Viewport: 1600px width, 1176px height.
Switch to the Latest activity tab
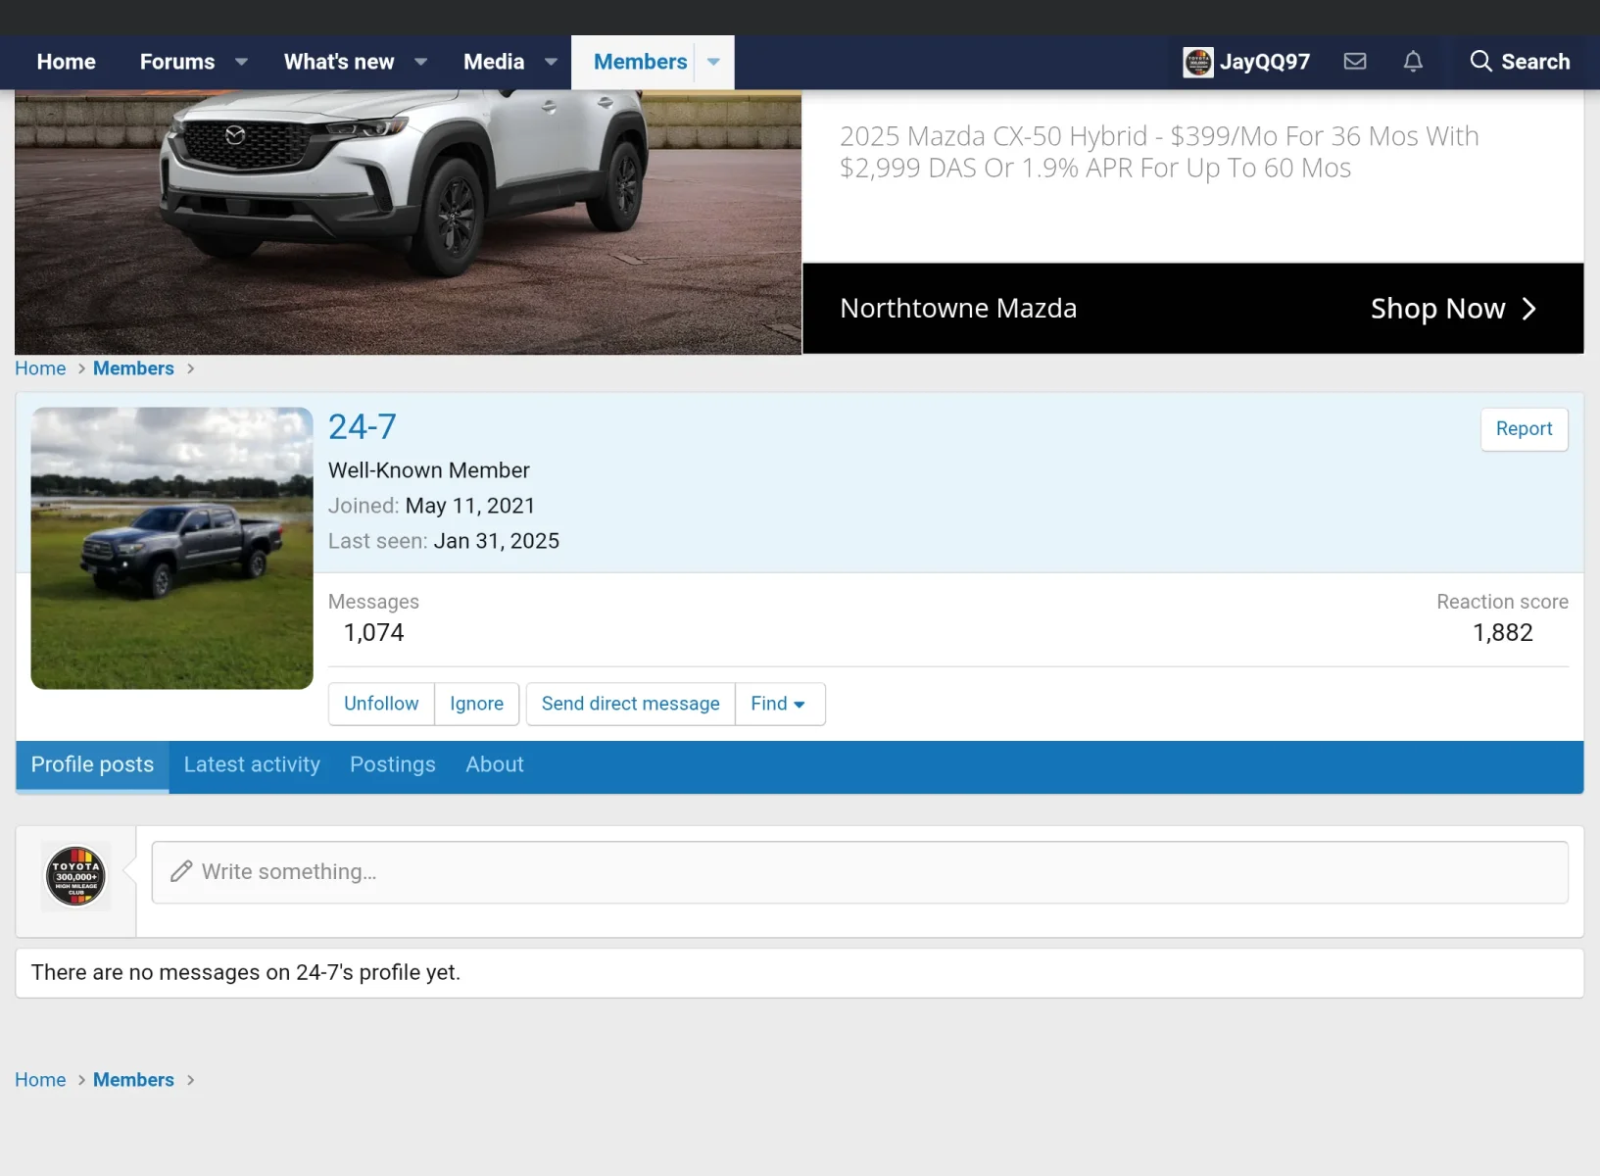(x=252, y=765)
